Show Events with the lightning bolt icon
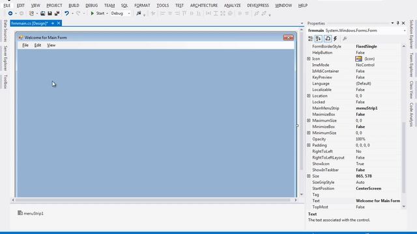 336,39
